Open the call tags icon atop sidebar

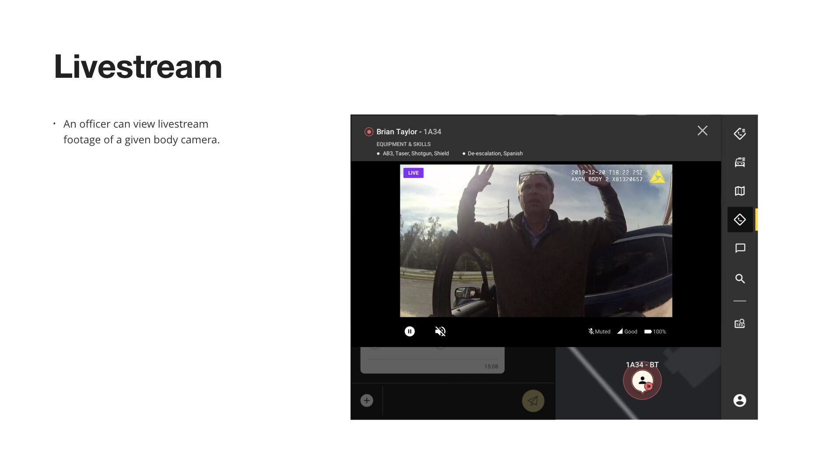click(x=740, y=134)
